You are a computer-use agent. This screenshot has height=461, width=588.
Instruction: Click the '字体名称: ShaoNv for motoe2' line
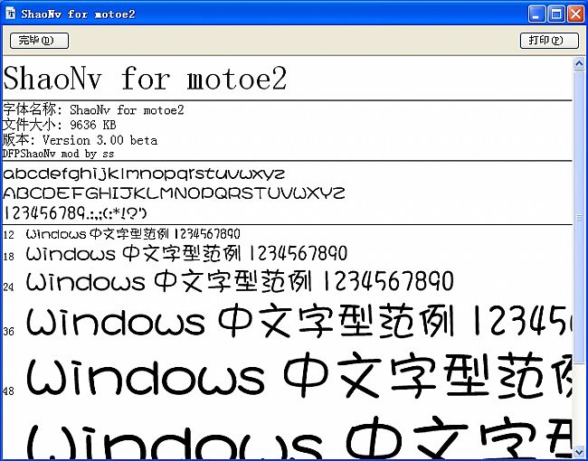pyautogui.click(x=93, y=109)
